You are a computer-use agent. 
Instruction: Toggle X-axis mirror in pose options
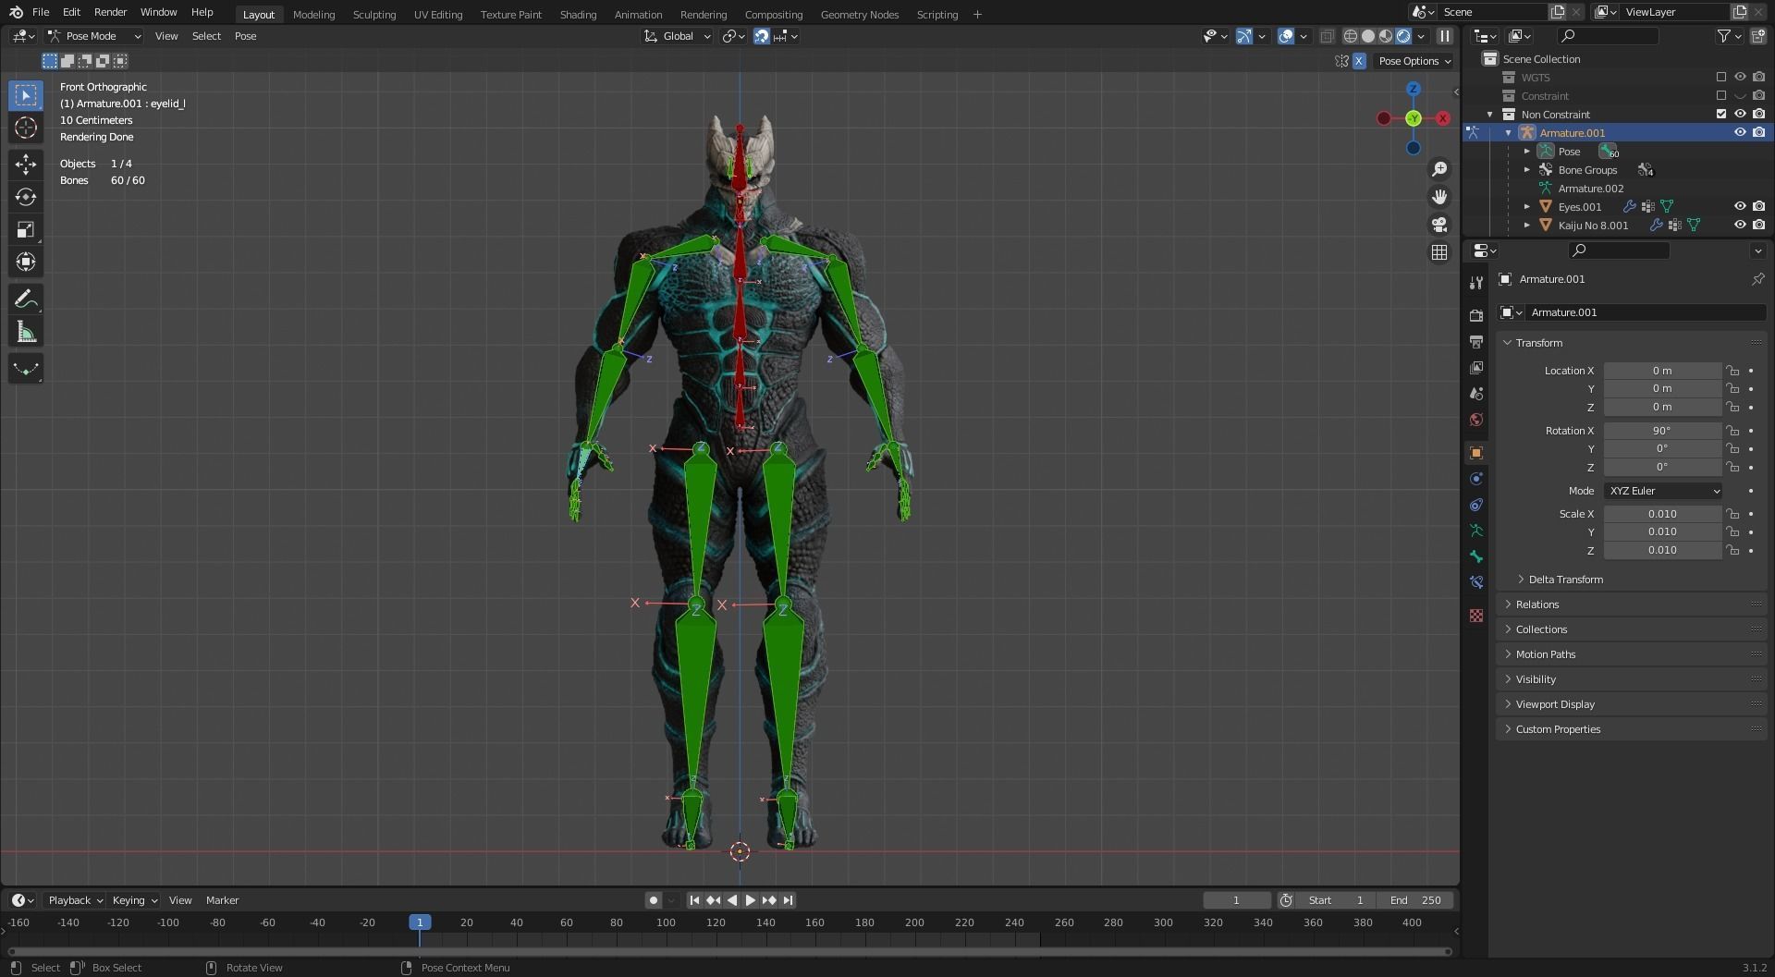(1359, 61)
